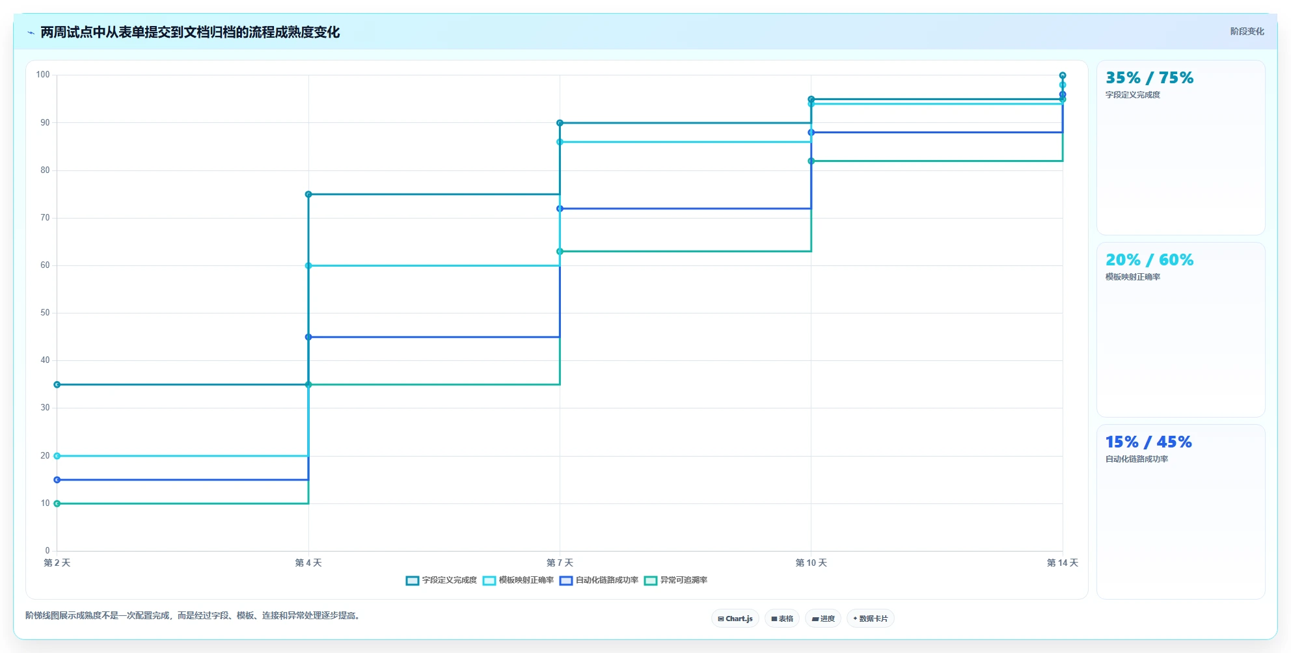Toggle the 自动化链路成功率 legend series
The width and height of the screenshot is (1291, 653).
pyautogui.click(x=599, y=580)
